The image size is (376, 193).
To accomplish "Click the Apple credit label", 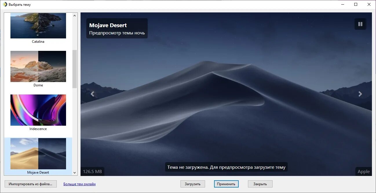I will click(x=364, y=172).
